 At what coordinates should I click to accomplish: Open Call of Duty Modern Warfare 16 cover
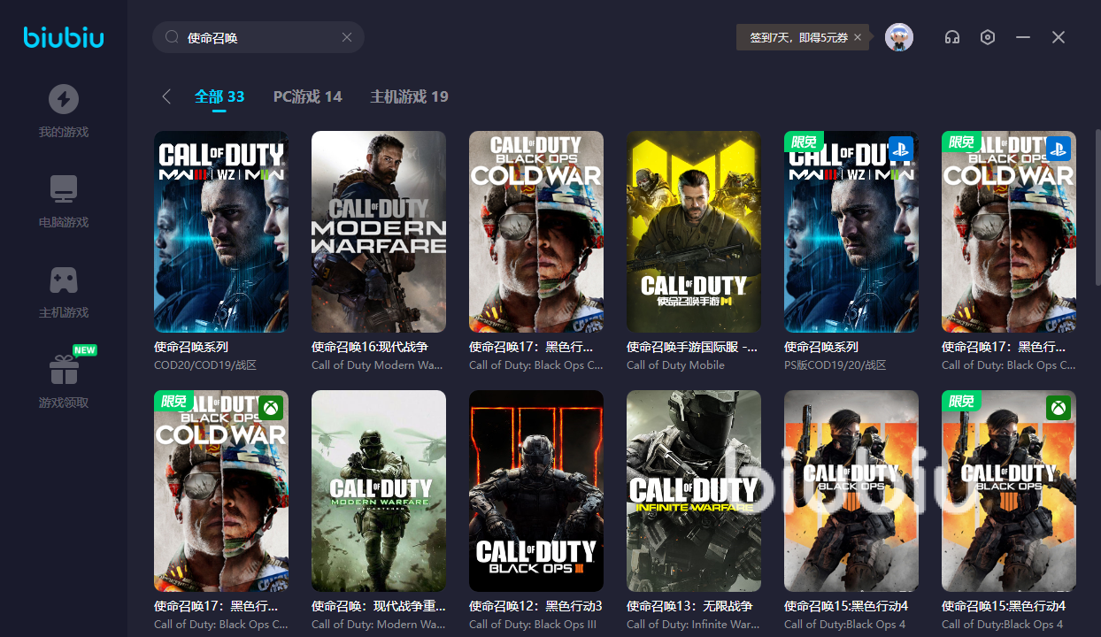click(379, 232)
